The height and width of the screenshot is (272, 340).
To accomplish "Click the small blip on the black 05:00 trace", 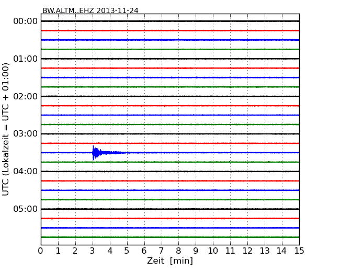I will pyautogui.click(x=57, y=209).
